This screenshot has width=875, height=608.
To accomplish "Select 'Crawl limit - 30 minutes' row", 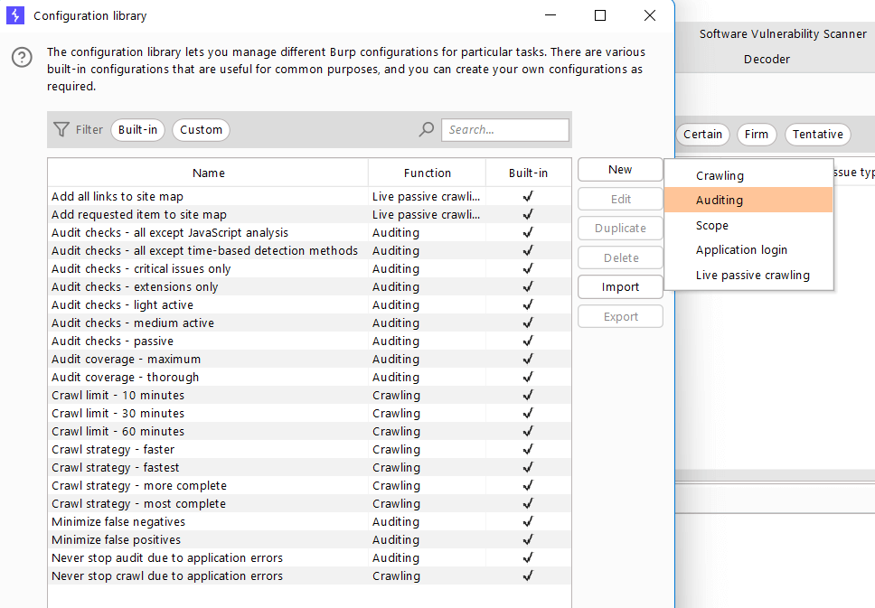I will pos(310,414).
